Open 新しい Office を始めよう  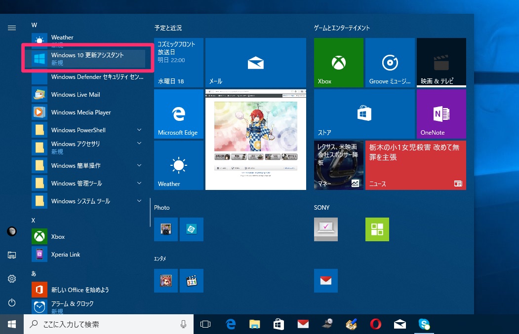(88, 290)
